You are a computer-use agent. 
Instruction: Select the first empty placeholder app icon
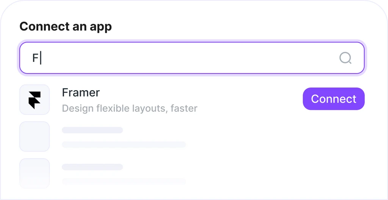34,136
